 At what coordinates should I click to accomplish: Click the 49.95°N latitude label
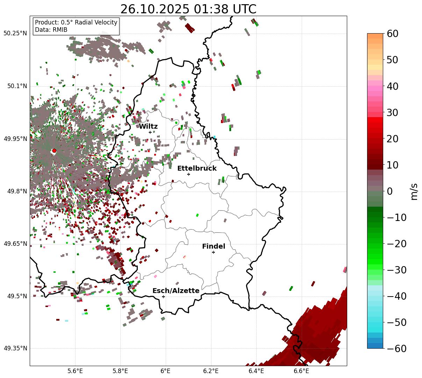coord(15,139)
